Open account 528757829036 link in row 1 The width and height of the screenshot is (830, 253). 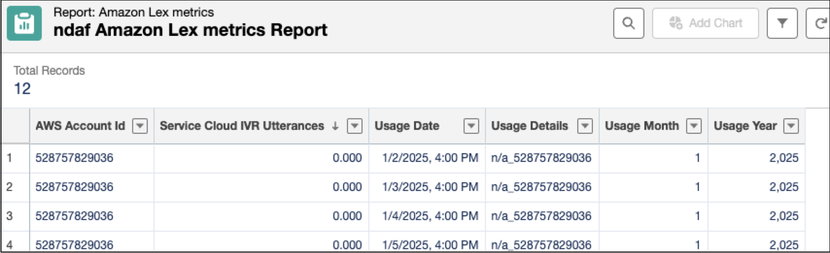pos(74,158)
